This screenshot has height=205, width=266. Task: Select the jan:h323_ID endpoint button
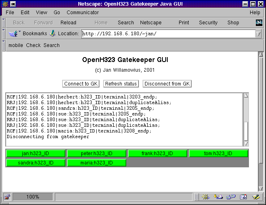36,154
